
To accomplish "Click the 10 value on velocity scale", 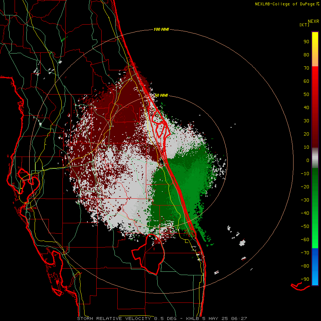I will coord(306,147).
